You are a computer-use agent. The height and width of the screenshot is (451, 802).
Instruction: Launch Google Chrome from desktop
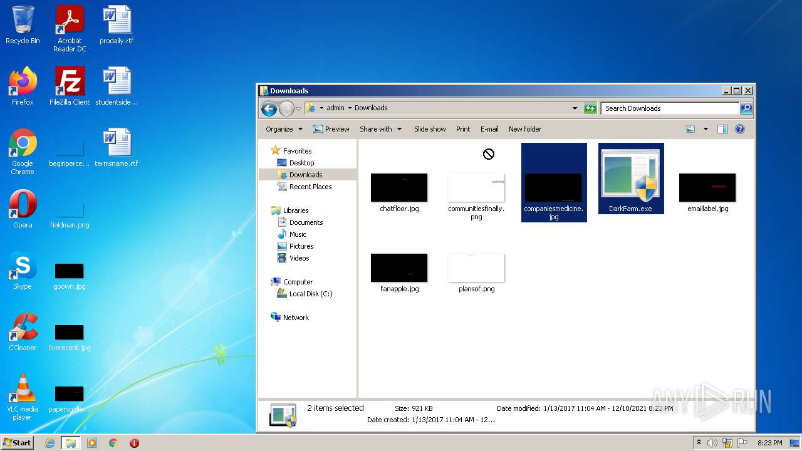point(23,152)
